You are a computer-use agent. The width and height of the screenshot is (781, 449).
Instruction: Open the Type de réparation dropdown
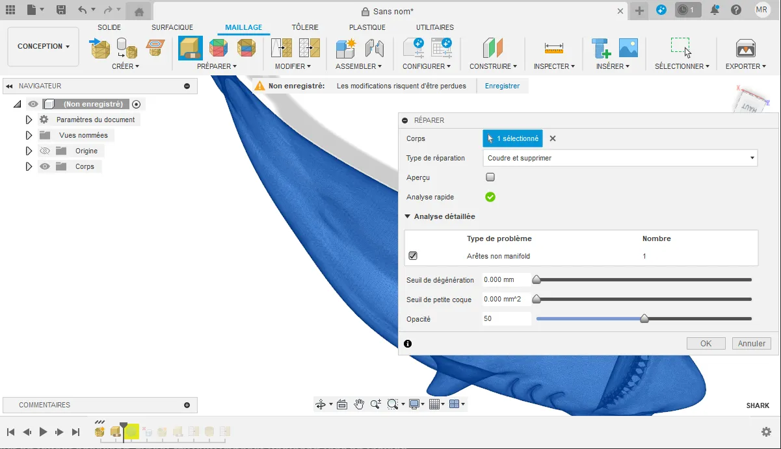620,158
